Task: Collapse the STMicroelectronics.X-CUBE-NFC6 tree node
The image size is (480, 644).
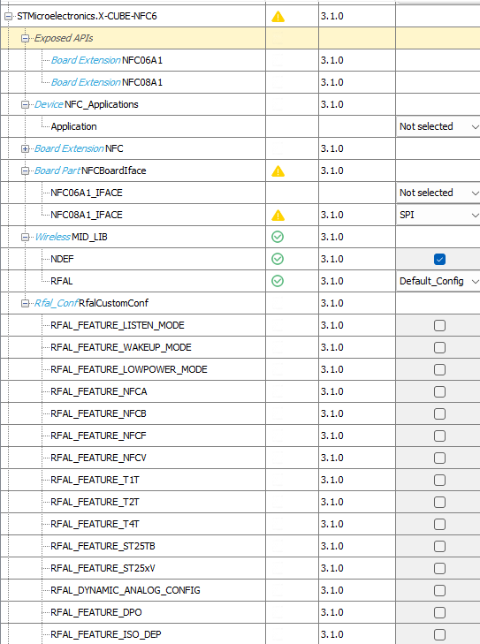Action: coord(8,17)
